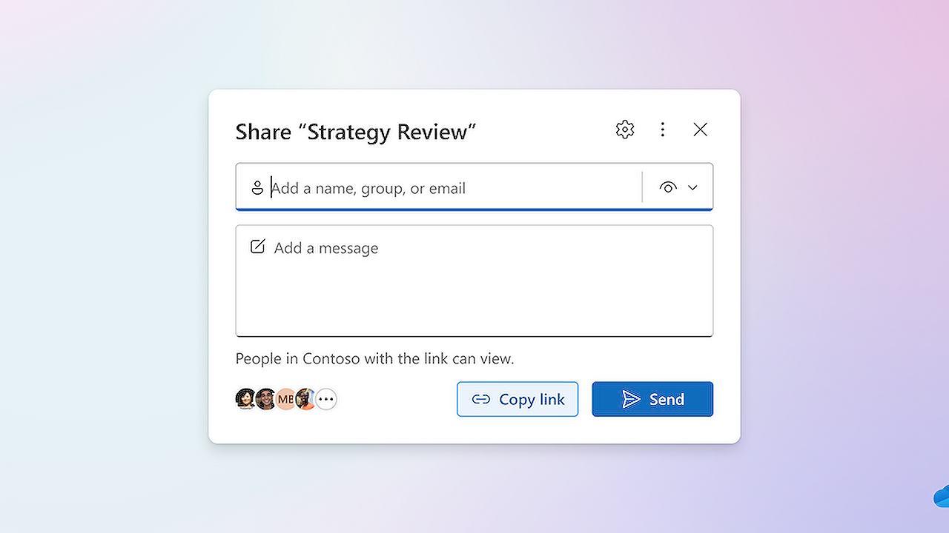Show more recipients via ellipsis circle
Screen dimensions: 949x533
[x=325, y=399]
